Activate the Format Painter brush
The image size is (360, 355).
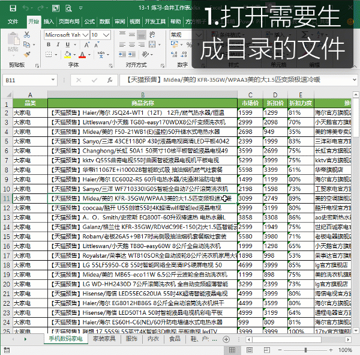27,55
